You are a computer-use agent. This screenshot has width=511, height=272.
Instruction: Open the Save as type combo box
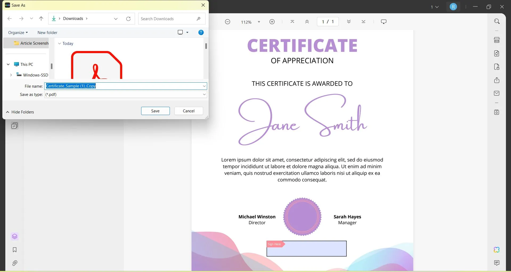click(126, 94)
